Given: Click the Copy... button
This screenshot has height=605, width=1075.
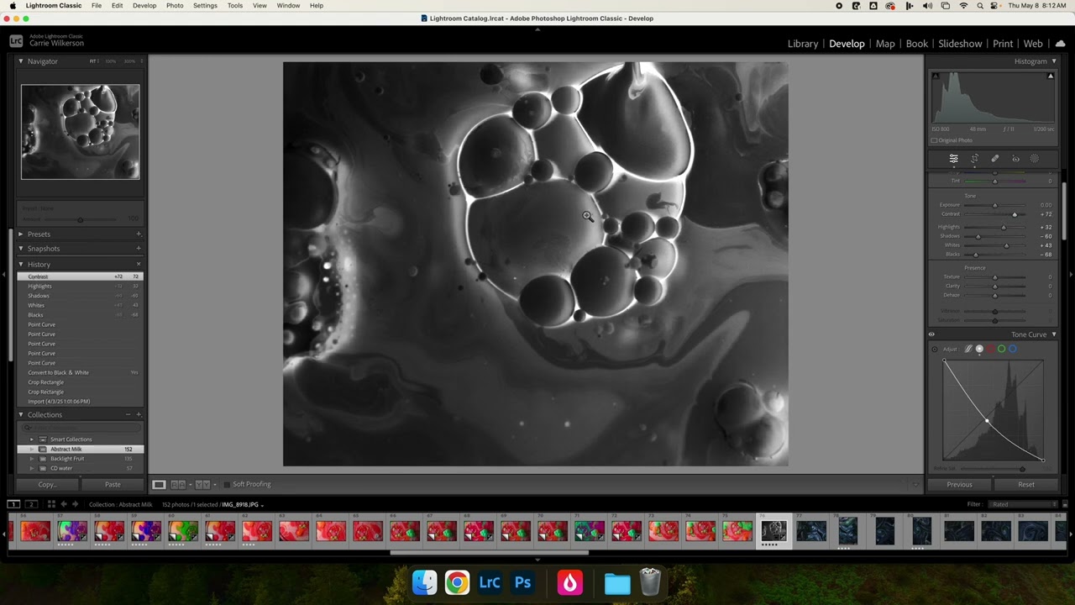Looking at the screenshot, I should (48, 484).
